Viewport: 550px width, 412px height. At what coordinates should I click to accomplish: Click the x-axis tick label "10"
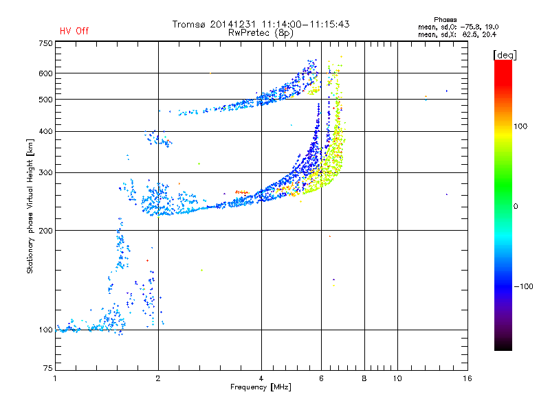coord(397,378)
